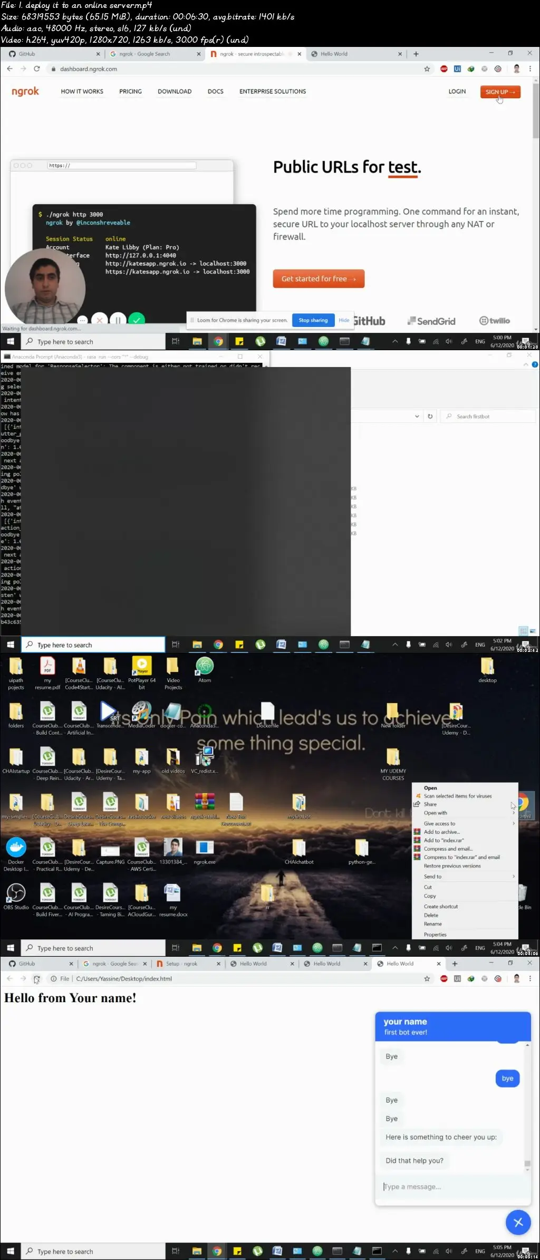This screenshot has height=1260, width=540.
Task: Click Stop sharing in the Loom banner
Action: pyautogui.click(x=313, y=320)
